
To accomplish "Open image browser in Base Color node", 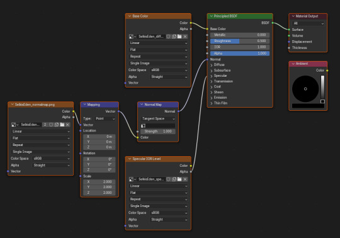I will (132, 37).
